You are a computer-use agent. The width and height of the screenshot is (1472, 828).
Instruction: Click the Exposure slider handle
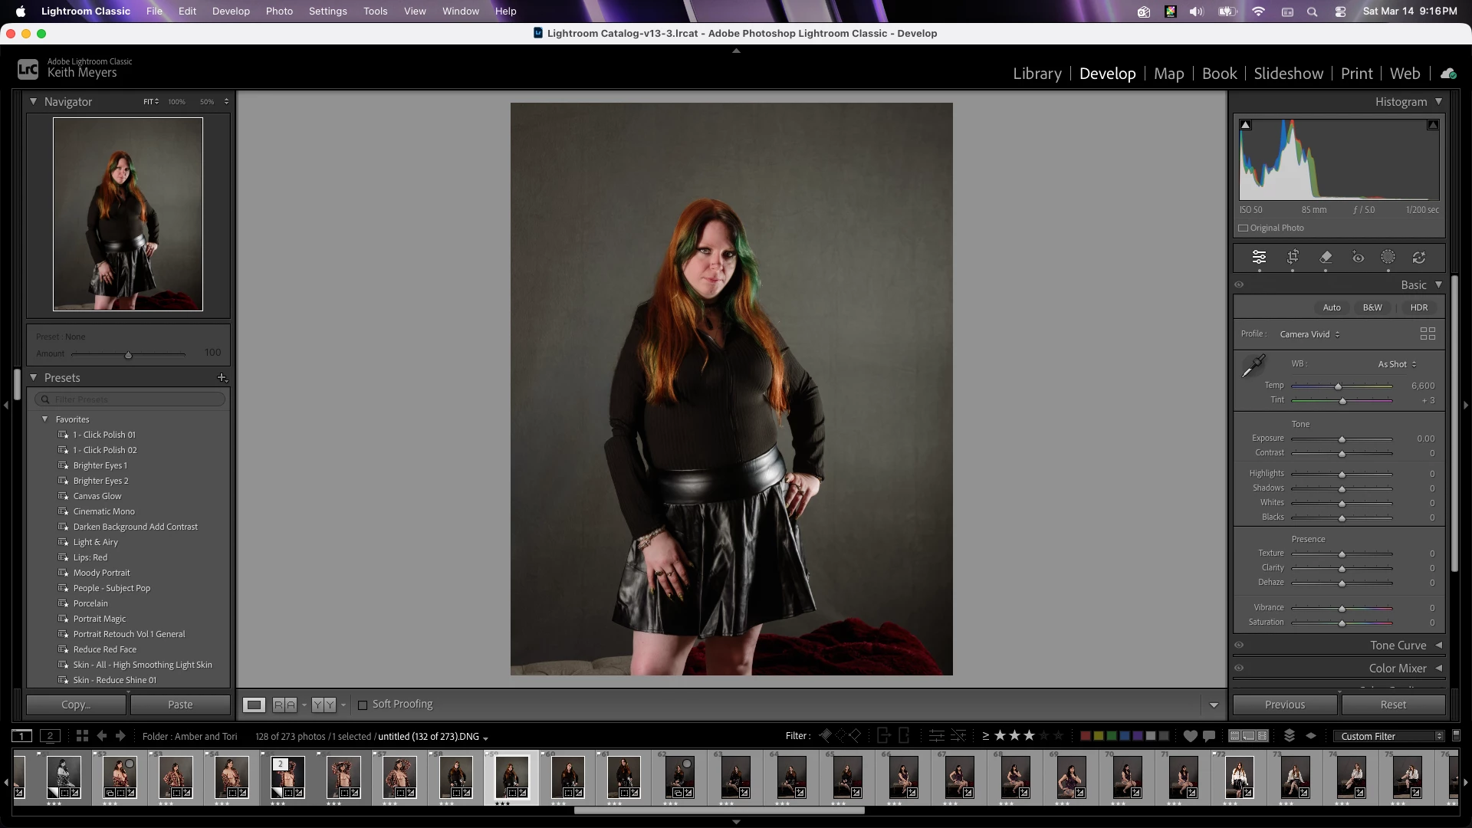pos(1342,439)
